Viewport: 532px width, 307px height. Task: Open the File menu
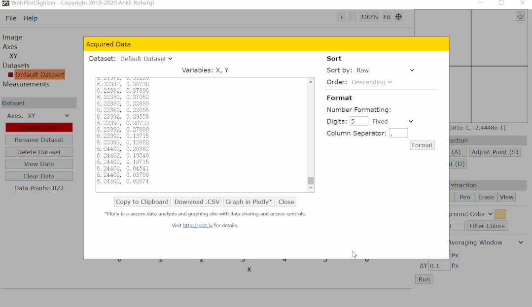pos(11,18)
